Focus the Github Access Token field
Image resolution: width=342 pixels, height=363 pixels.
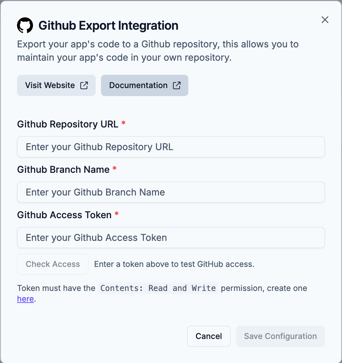(171, 238)
